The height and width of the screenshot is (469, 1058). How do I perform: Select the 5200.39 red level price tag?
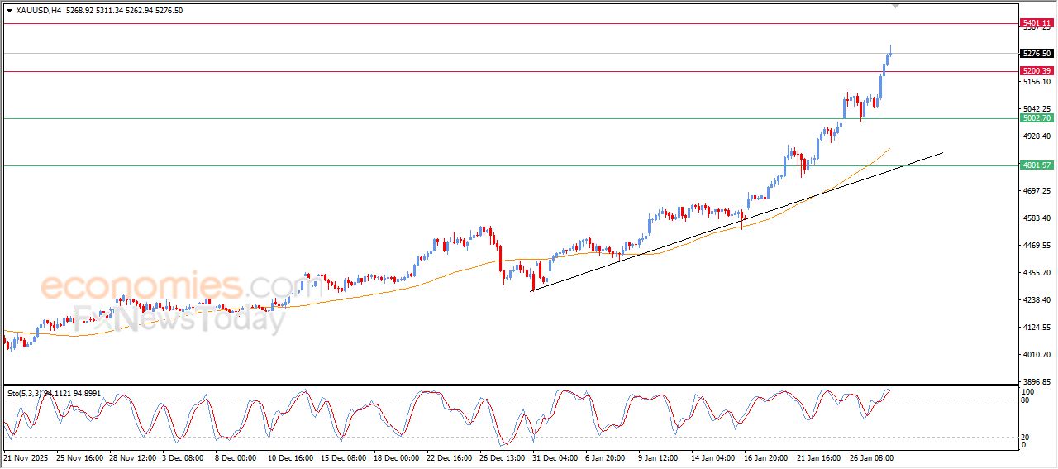(x=1036, y=71)
